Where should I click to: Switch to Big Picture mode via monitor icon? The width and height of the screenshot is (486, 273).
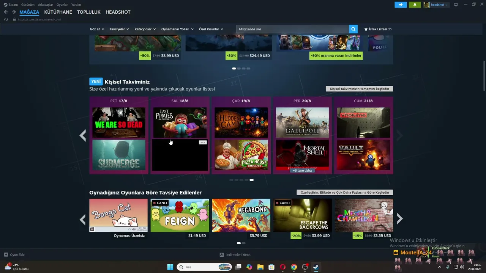click(456, 5)
